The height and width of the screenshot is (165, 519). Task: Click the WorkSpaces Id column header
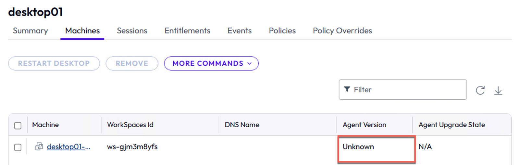[x=130, y=125]
